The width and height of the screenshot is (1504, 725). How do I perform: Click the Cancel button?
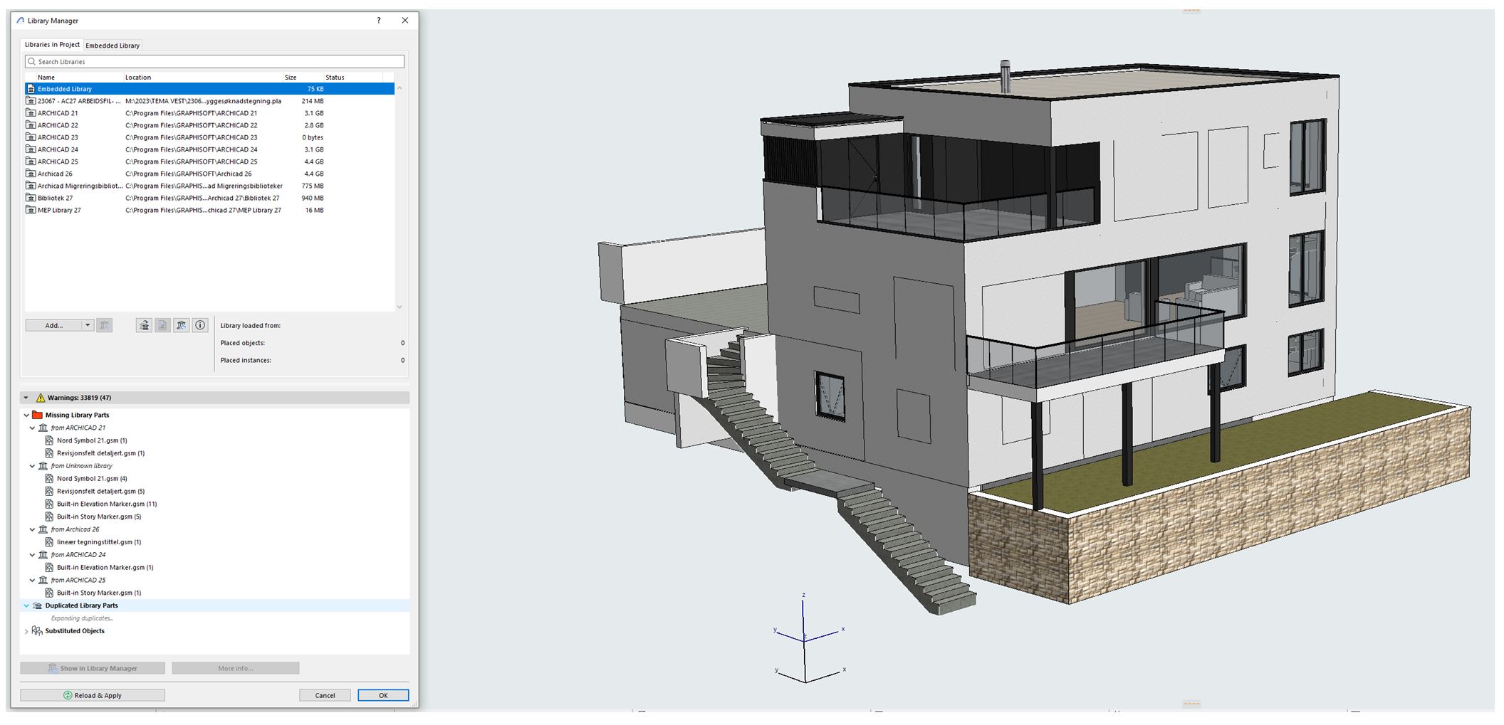point(325,695)
